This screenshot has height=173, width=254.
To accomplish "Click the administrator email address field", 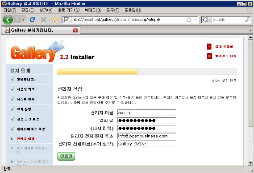I will click(x=146, y=136).
